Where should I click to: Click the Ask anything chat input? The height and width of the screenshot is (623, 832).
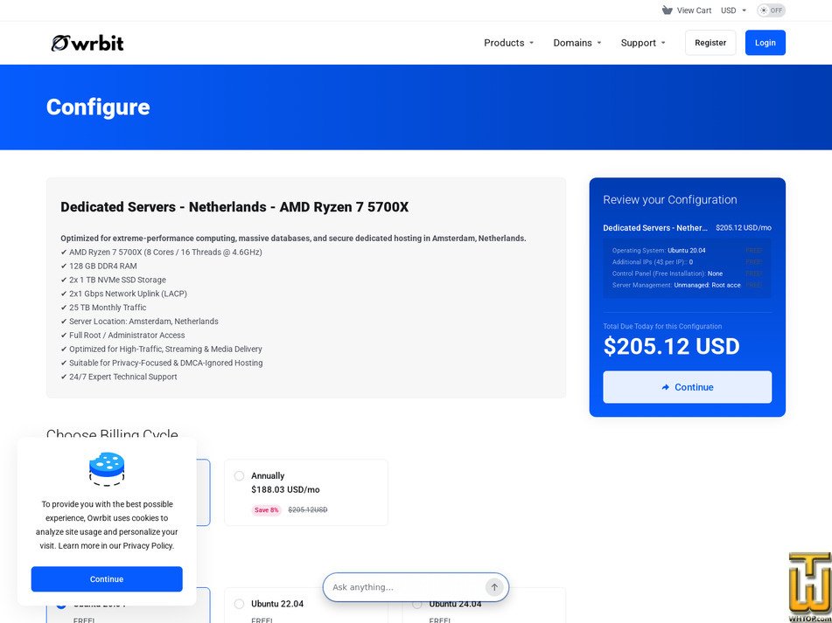coord(407,587)
